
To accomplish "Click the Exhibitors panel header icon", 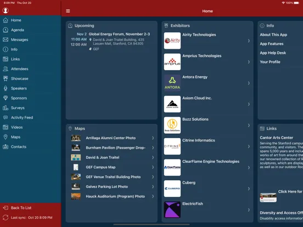I will [x=166, y=26].
